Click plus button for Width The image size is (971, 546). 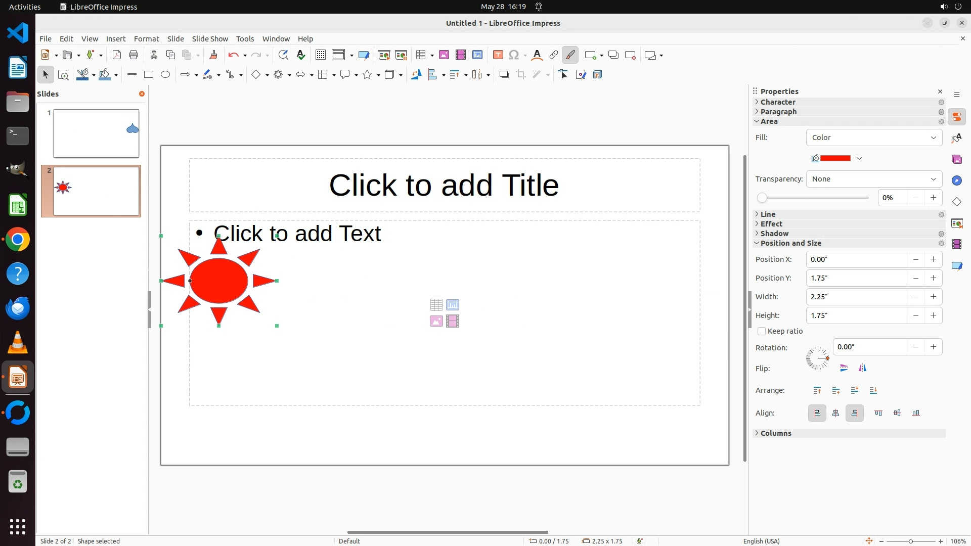pyautogui.click(x=933, y=297)
